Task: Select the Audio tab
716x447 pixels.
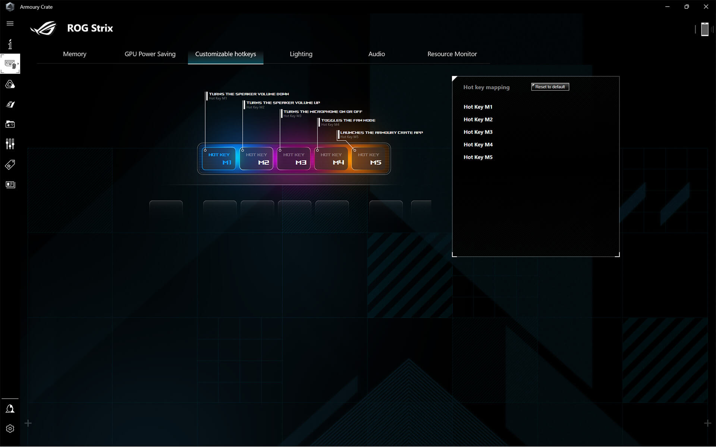Action: [377, 54]
